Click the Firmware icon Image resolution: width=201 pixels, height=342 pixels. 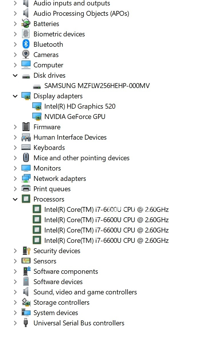point(26,127)
